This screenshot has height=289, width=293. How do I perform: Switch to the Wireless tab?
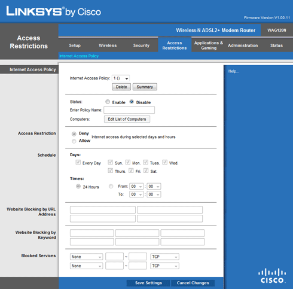(108, 45)
